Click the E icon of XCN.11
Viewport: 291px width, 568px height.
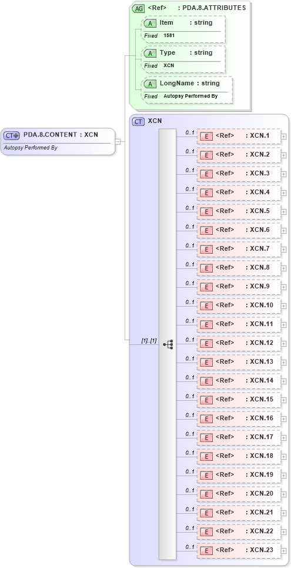pyautogui.click(x=206, y=325)
